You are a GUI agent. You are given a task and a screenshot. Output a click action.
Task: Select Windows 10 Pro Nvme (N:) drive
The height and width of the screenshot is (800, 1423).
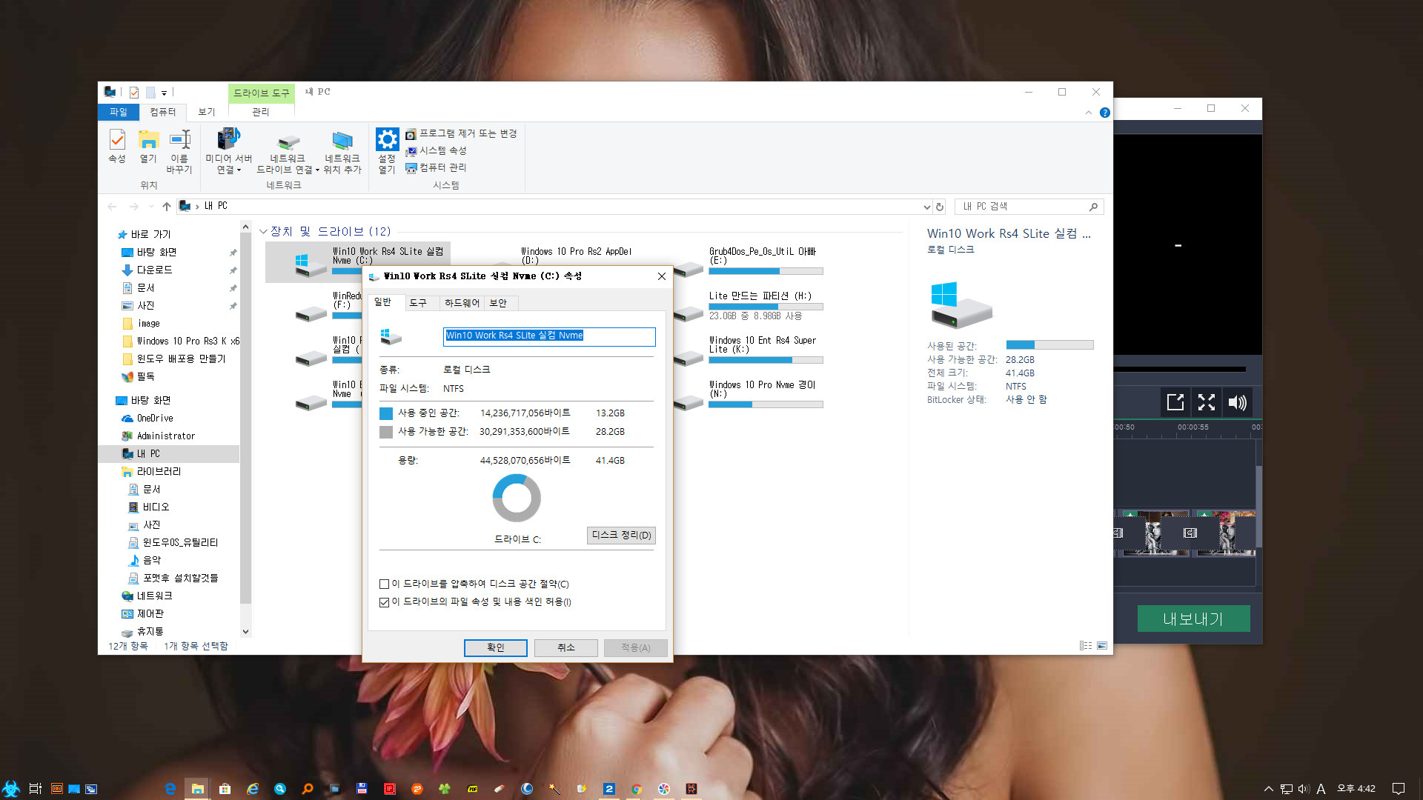(x=749, y=395)
